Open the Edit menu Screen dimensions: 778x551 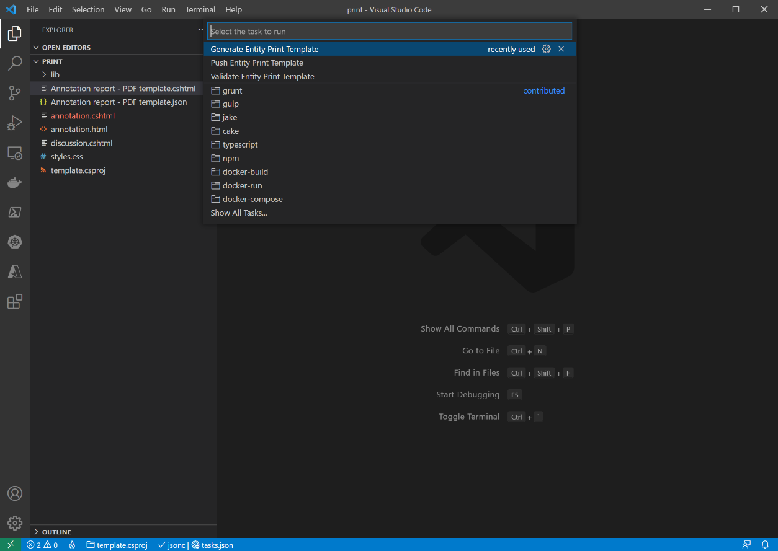click(55, 9)
